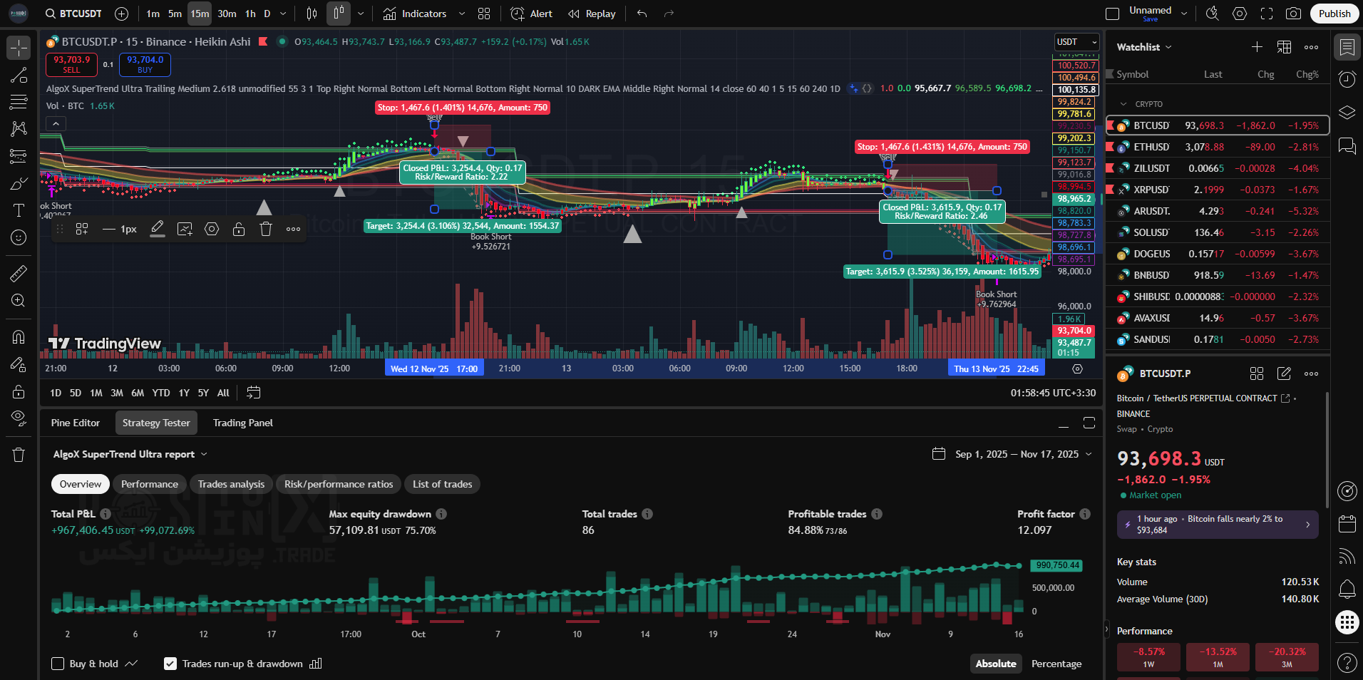Switch equity chart to Percentage
This screenshot has height=680, width=1363.
tap(1056, 664)
